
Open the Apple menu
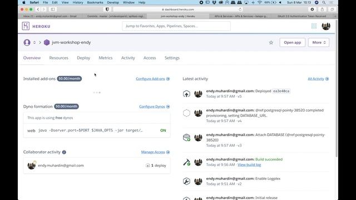point(24,2)
